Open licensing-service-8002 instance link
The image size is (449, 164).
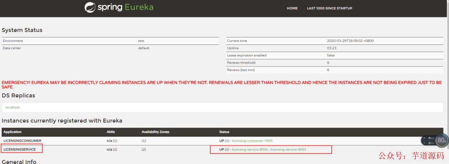pyautogui.click(x=250, y=149)
